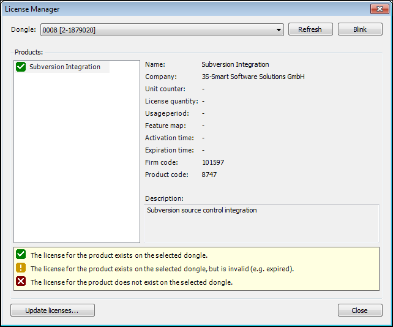
Task: Click the Blink button
Action: 360,29
